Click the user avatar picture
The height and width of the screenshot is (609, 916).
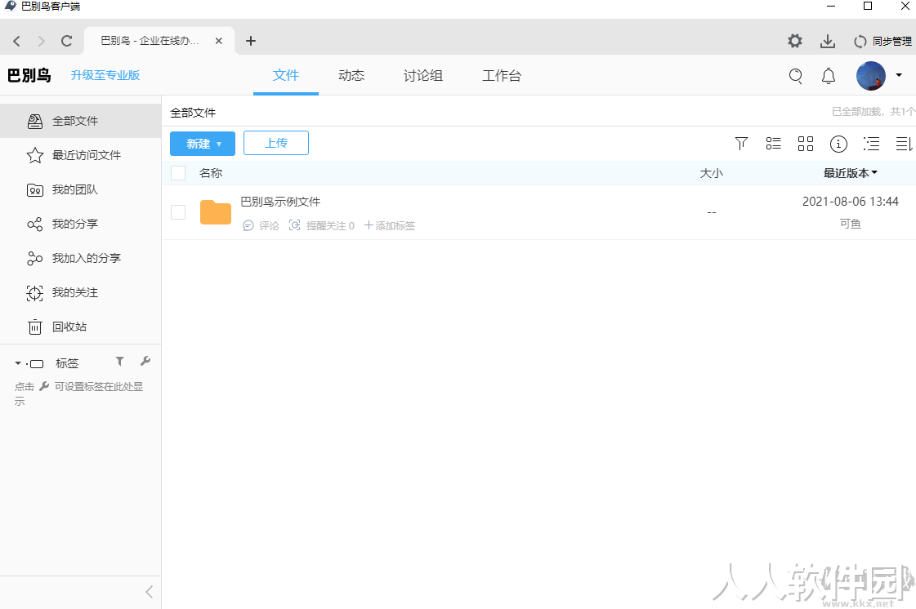(x=870, y=76)
